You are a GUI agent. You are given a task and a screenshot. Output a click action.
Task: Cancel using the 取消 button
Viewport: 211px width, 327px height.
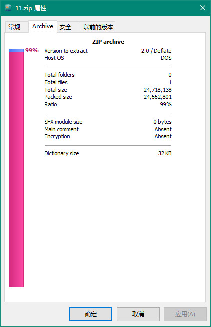[138, 314]
